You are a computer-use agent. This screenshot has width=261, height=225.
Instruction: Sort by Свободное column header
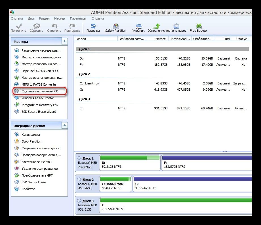[x=203, y=39]
